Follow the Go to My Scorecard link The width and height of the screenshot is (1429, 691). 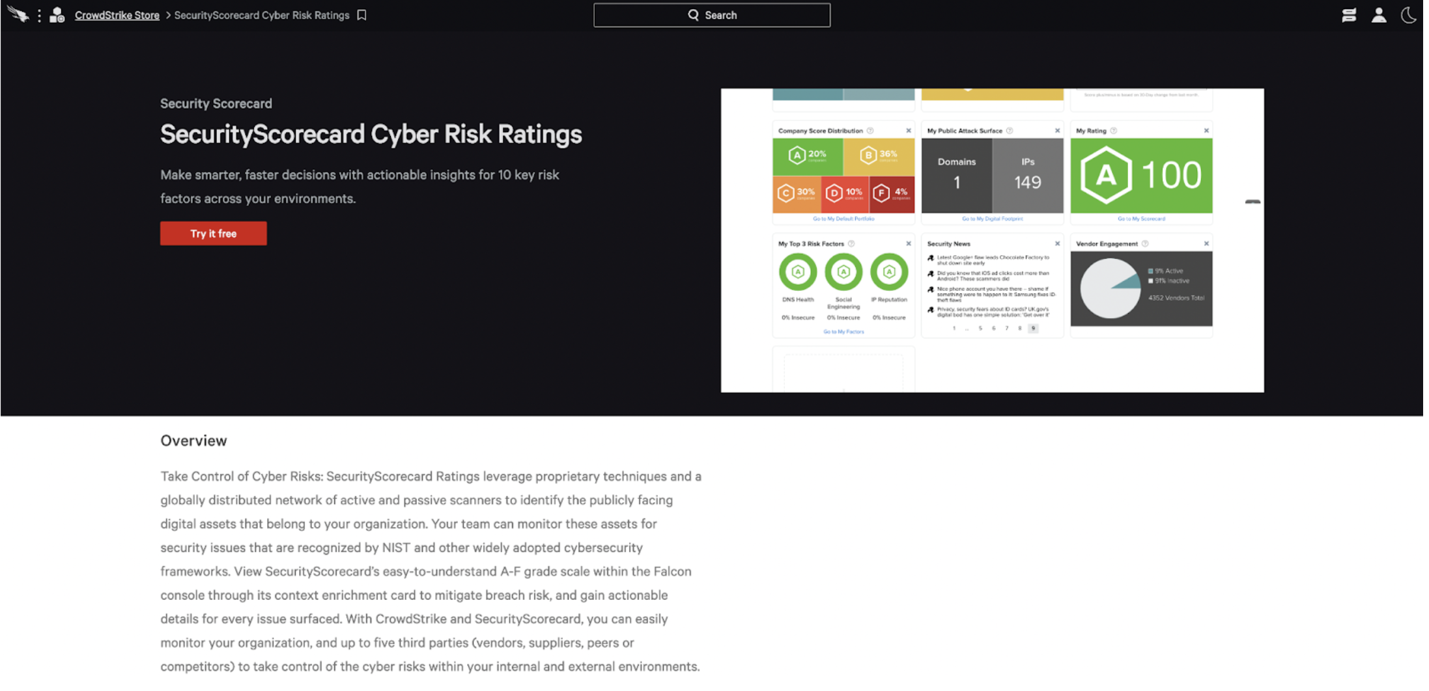[1141, 219]
